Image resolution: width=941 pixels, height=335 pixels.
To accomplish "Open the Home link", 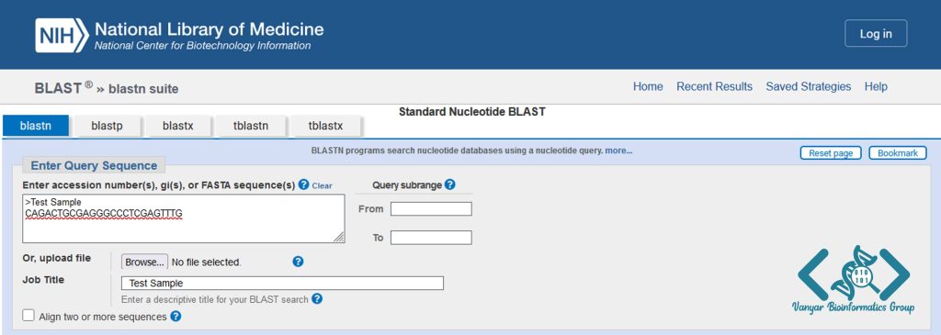I will click(648, 86).
